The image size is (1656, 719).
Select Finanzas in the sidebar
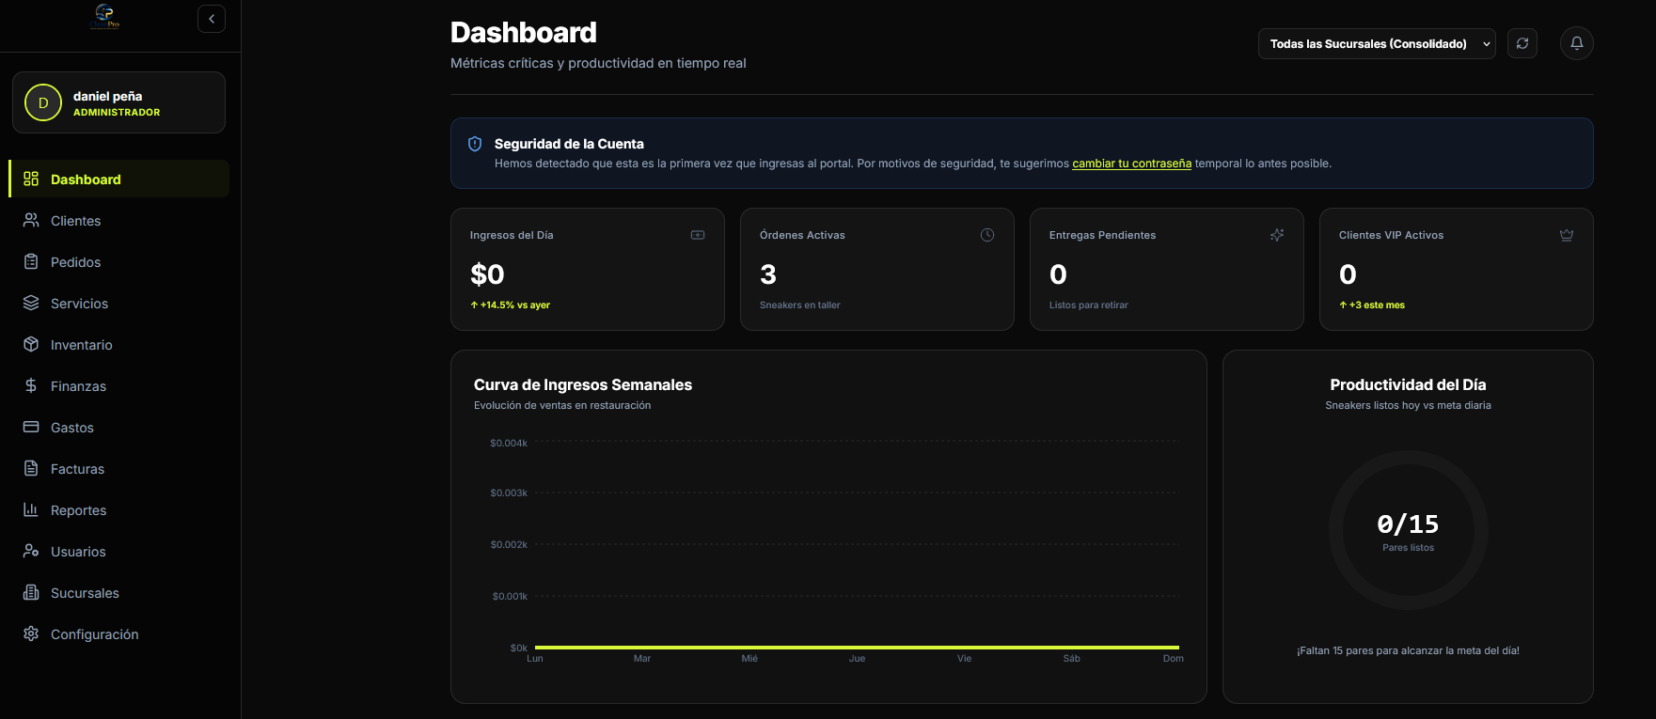(x=118, y=385)
